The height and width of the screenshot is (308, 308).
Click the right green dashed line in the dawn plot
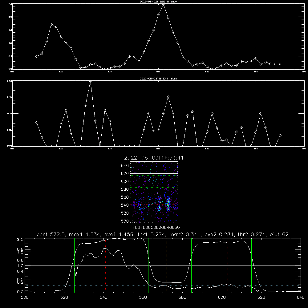click(170, 36)
